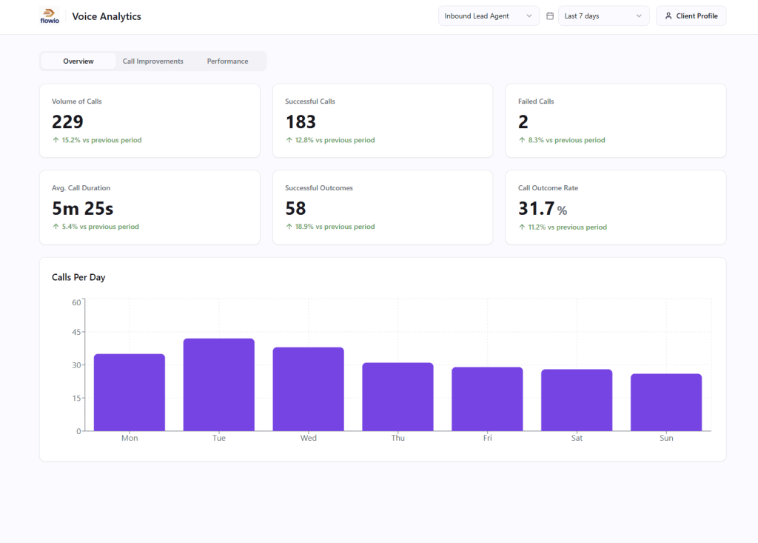The width and height of the screenshot is (758, 543).
Task: Open the Inbound Lead Agent dropdown
Action: point(489,15)
